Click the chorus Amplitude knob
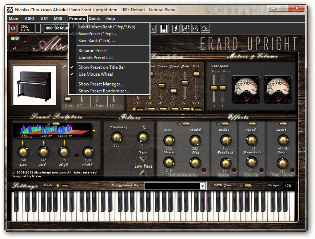Screen dimensions: 315x239 tap(251, 162)
